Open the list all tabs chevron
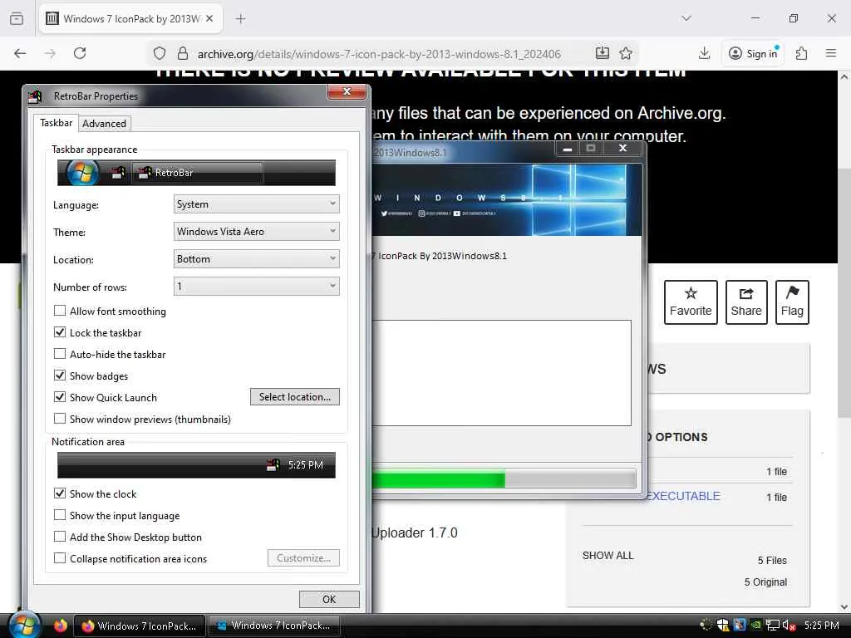This screenshot has width=851, height=638. (x=686, y=18)
